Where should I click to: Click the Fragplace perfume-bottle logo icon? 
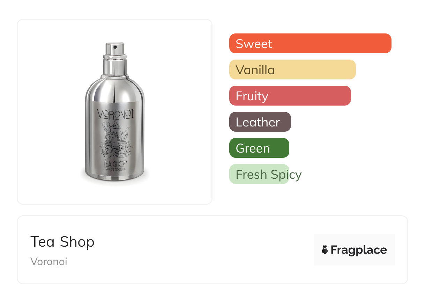pyautogui.click(x=325, y=250)
